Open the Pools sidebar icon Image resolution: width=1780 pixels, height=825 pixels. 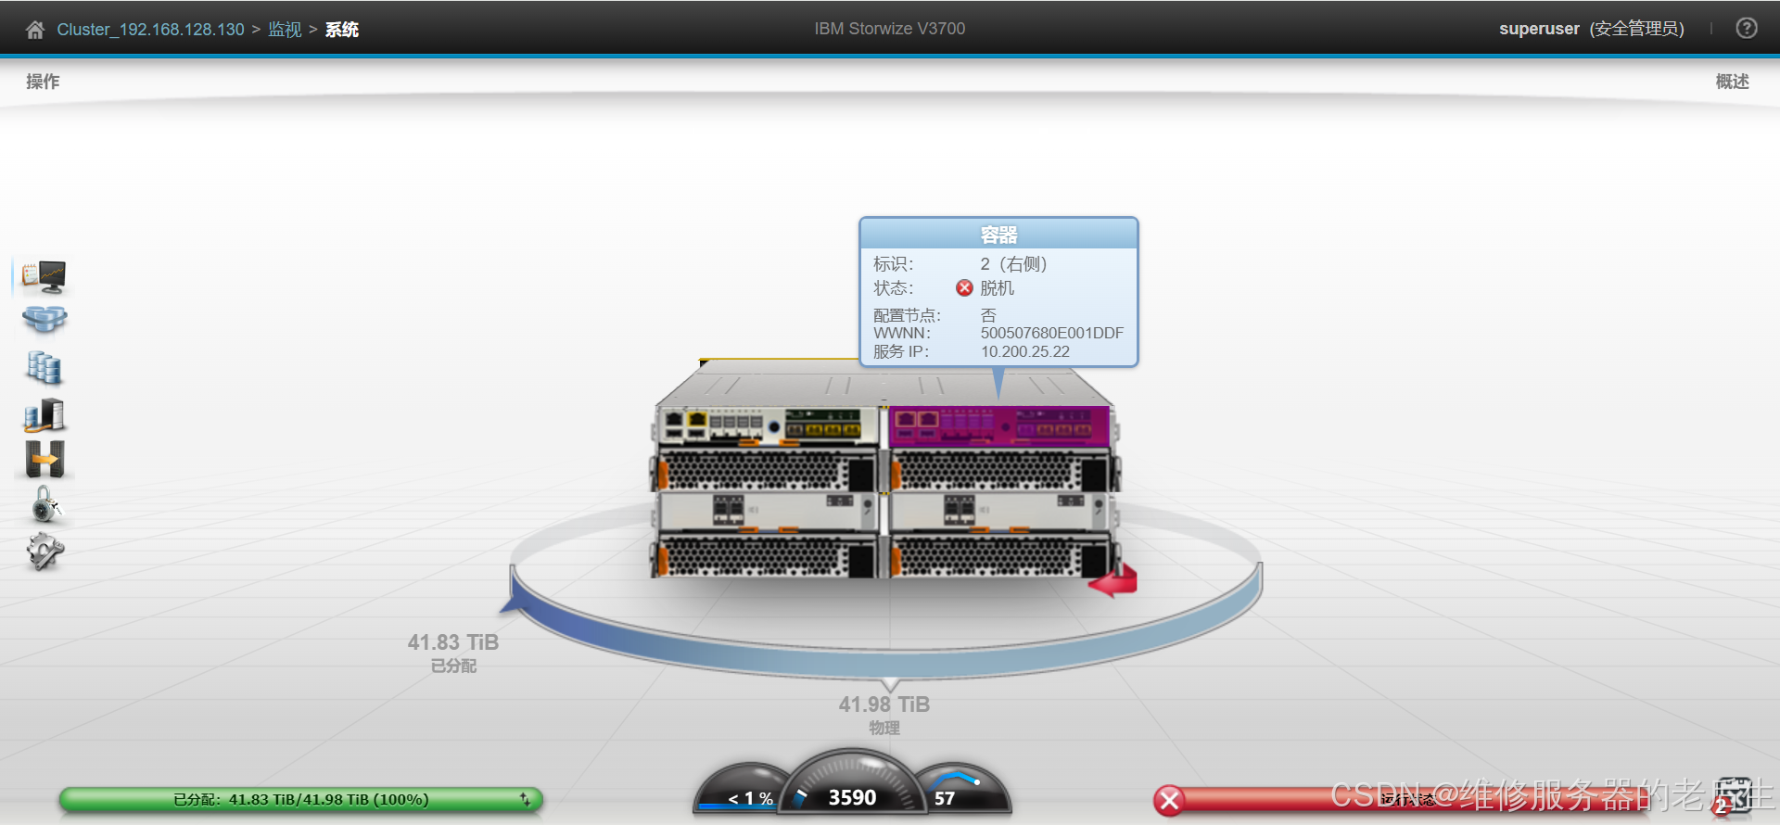pyautogui.click(x=44, y=321)
